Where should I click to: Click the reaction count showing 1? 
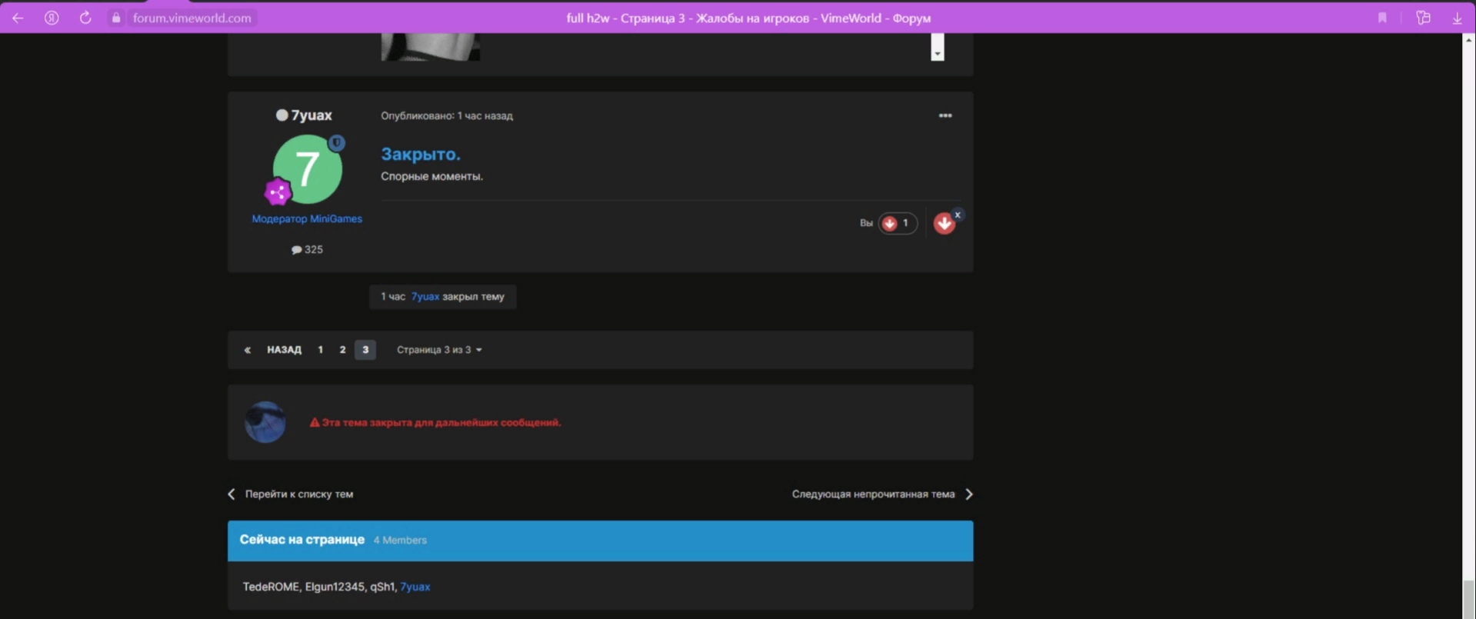click(898, 223)
